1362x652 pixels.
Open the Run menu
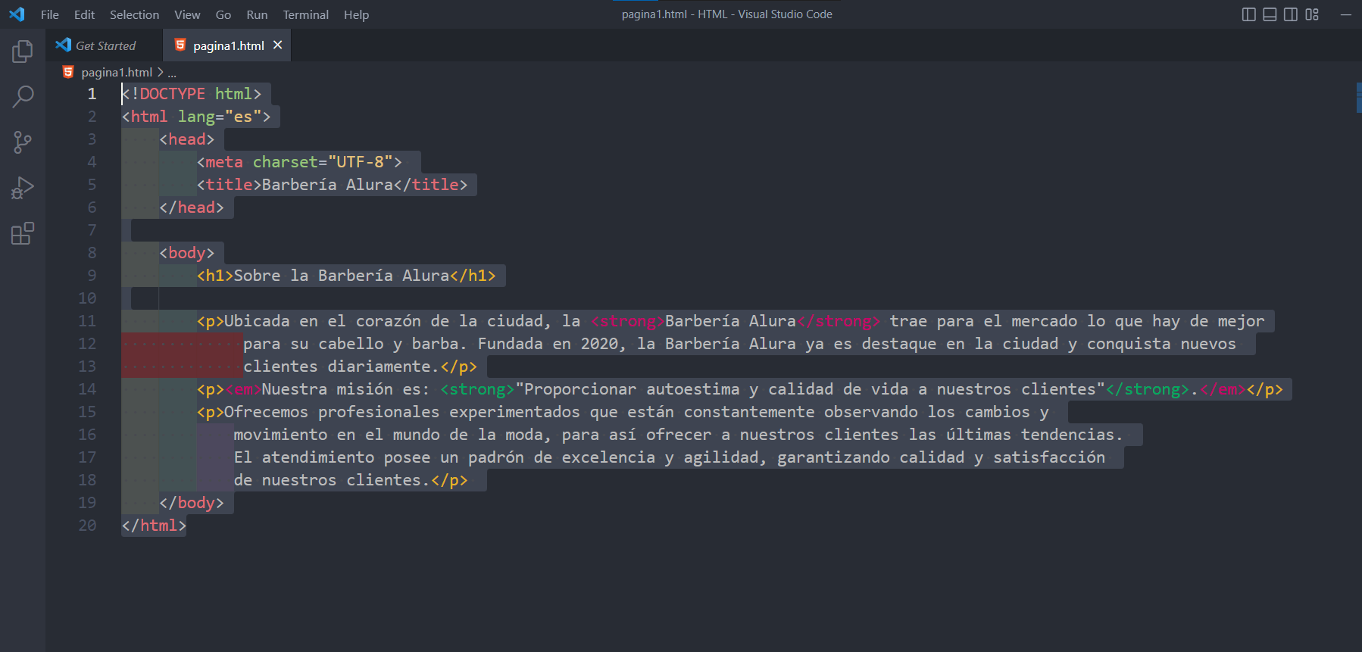click(x=257, y=14)
